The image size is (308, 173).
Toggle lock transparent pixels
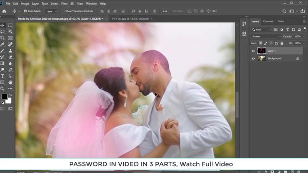pos(260,43)
